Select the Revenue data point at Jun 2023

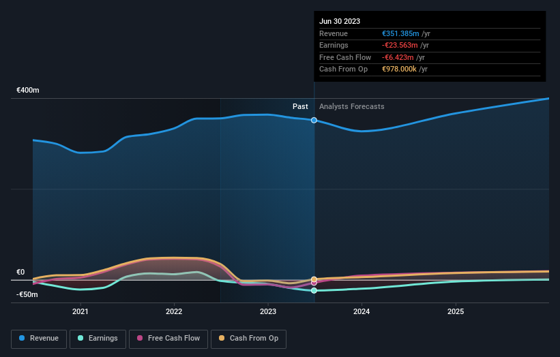pos(314,120)
